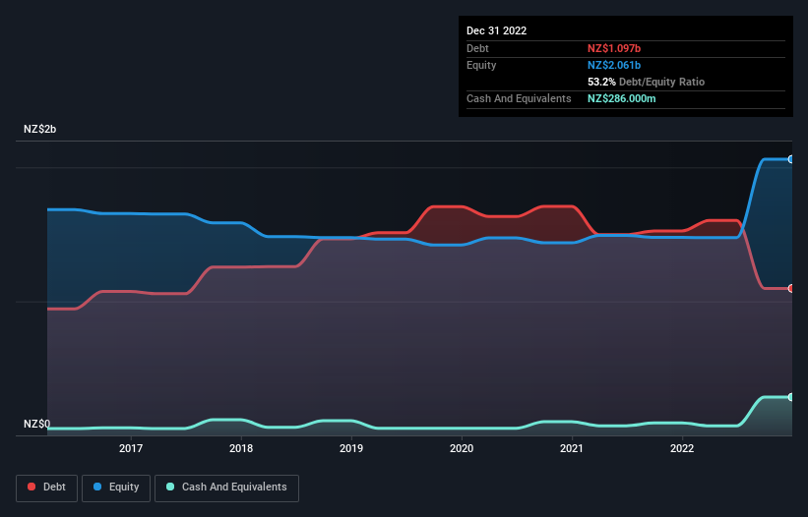Image resolution: width=808 pixels, height=517 pixels.
Task: Click the NZ$2.061b equity value
Action: 614,65
